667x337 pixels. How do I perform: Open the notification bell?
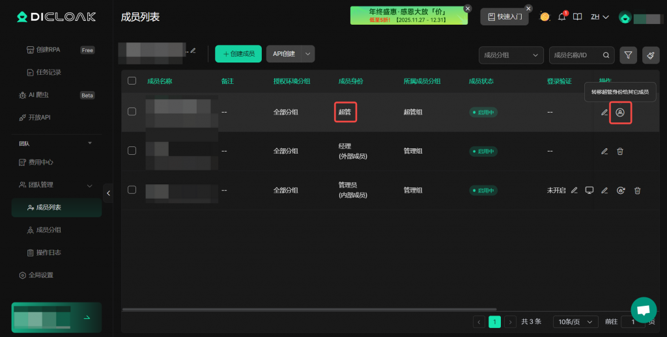[x=561, y=17]
